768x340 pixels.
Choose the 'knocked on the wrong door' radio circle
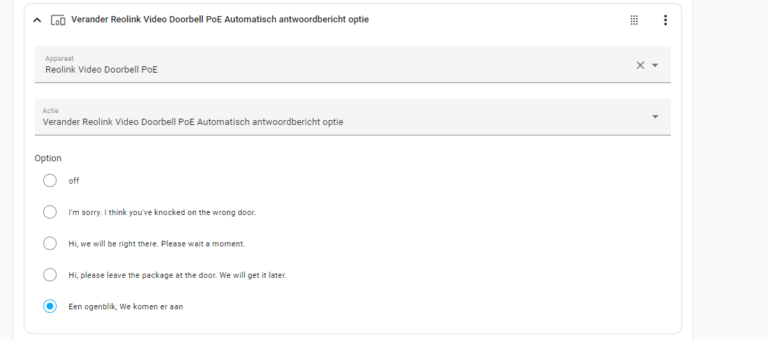[50, 212]
